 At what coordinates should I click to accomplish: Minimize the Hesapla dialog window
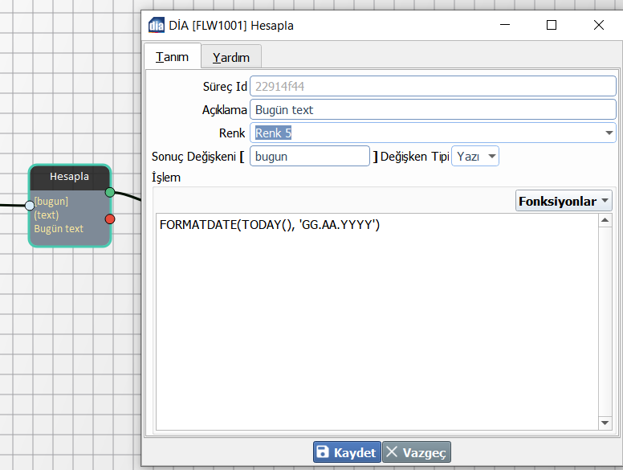coord(505,25)
